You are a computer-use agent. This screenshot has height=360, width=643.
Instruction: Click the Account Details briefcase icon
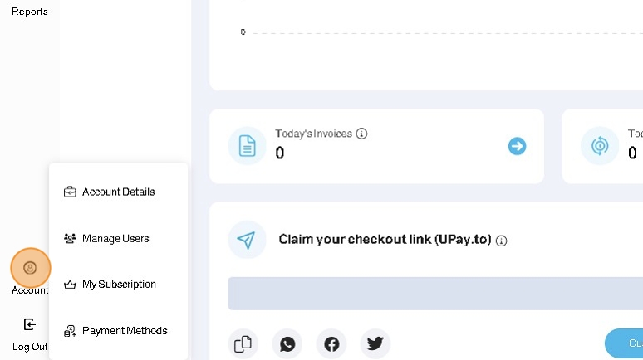(x=70, y=192)
